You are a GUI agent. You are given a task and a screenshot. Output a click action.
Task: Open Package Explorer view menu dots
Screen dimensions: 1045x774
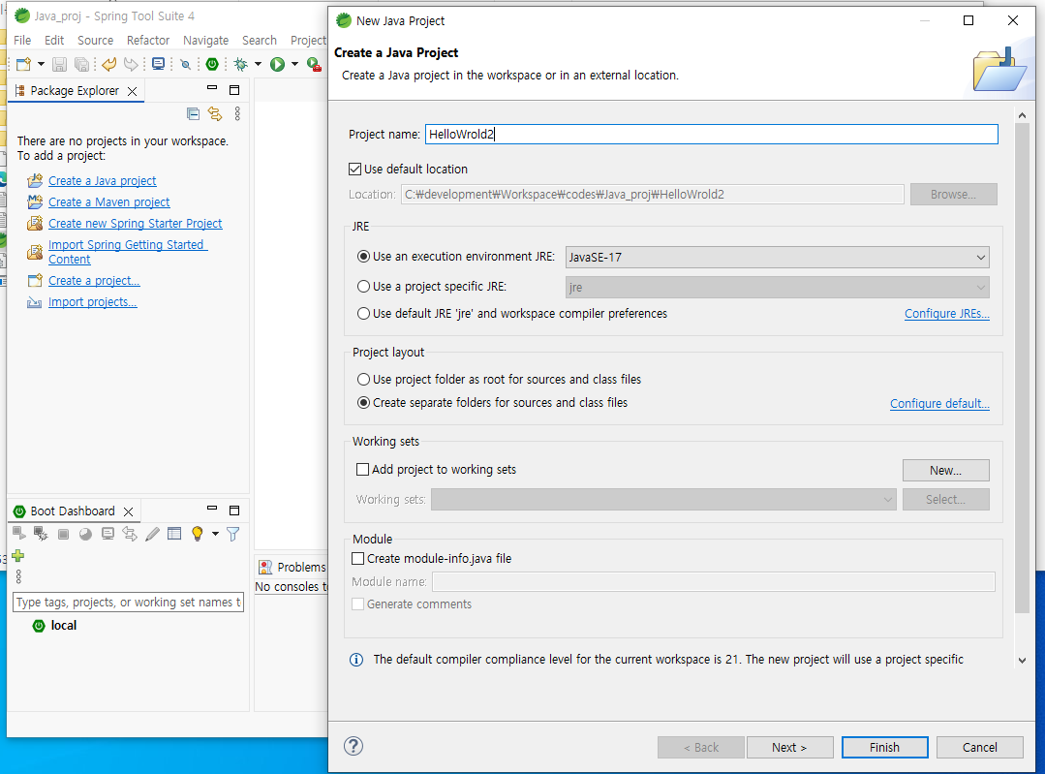237,114
